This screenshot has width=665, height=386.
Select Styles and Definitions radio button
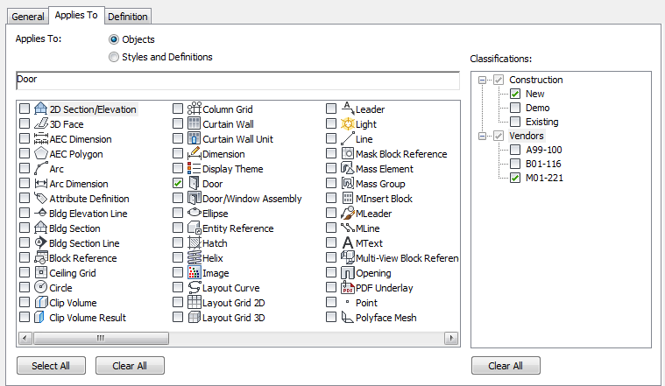pos(114,57)
